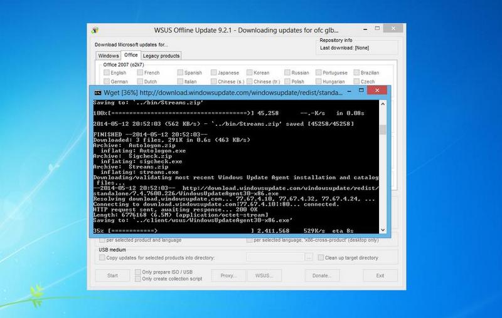Close the Wget console window

[x=377, y=90]
